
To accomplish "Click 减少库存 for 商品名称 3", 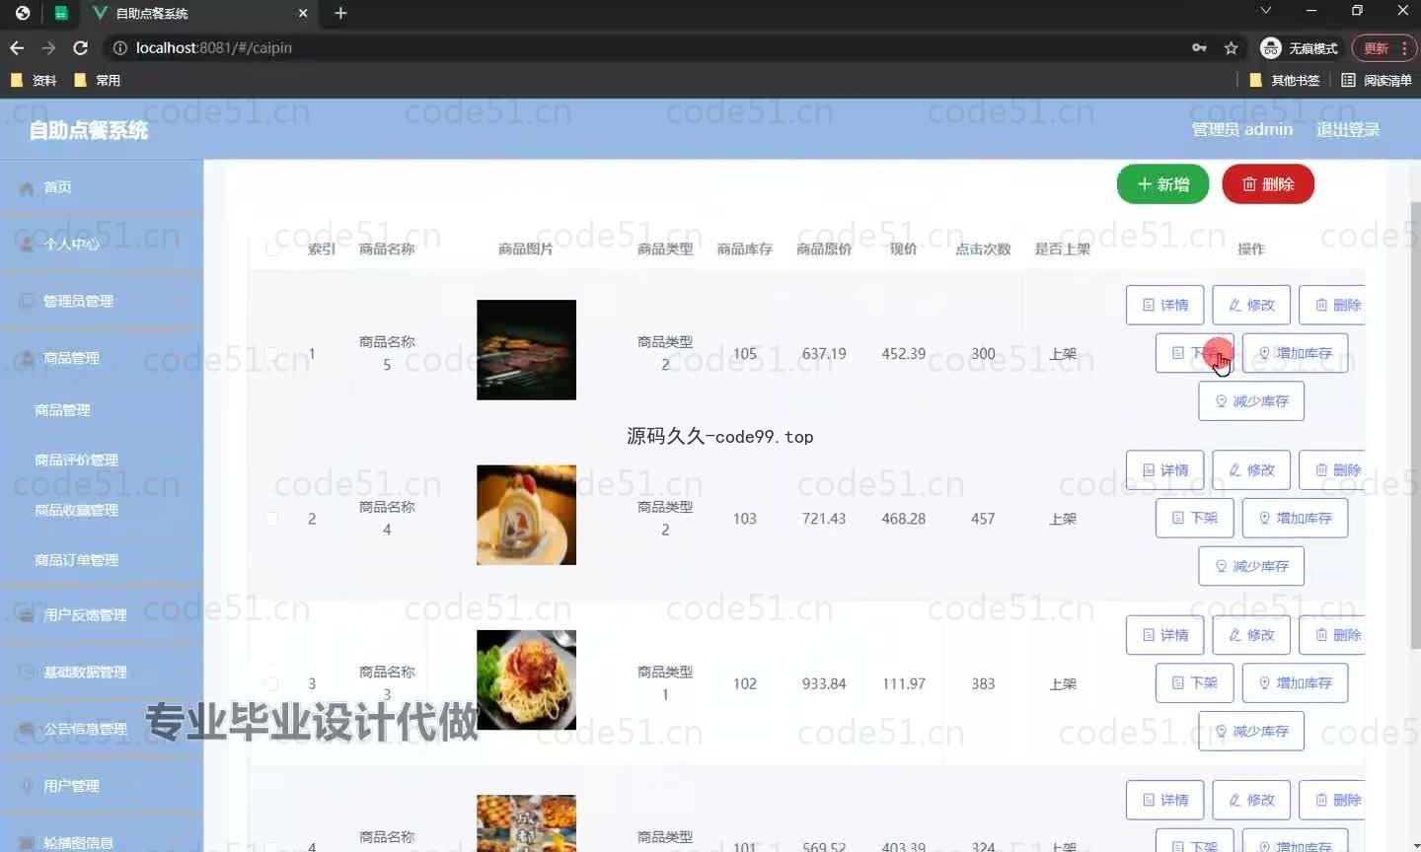I will pyautogui.click(x=1251, y=731).
